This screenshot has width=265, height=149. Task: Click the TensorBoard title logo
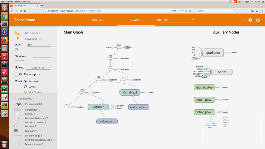[x=25, y=20]
